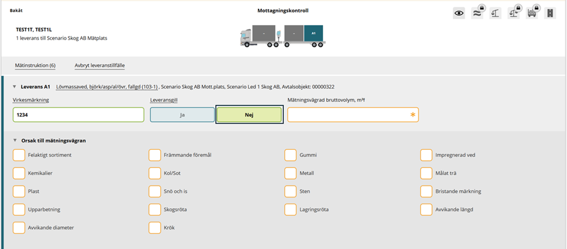The width and height of the screenshot is (567, 249).
Task: Check the Felaktigt sortiment checkbox
Action: click(x=19, y=155)
